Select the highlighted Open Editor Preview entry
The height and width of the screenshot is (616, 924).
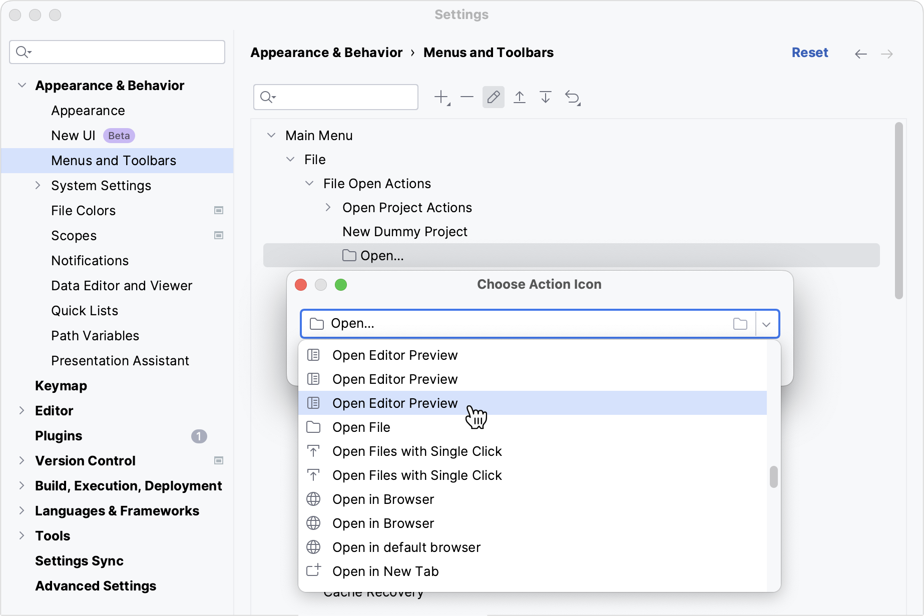533,403
